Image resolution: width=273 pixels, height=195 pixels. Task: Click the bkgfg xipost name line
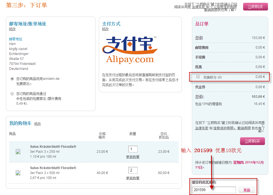[18, 49]
